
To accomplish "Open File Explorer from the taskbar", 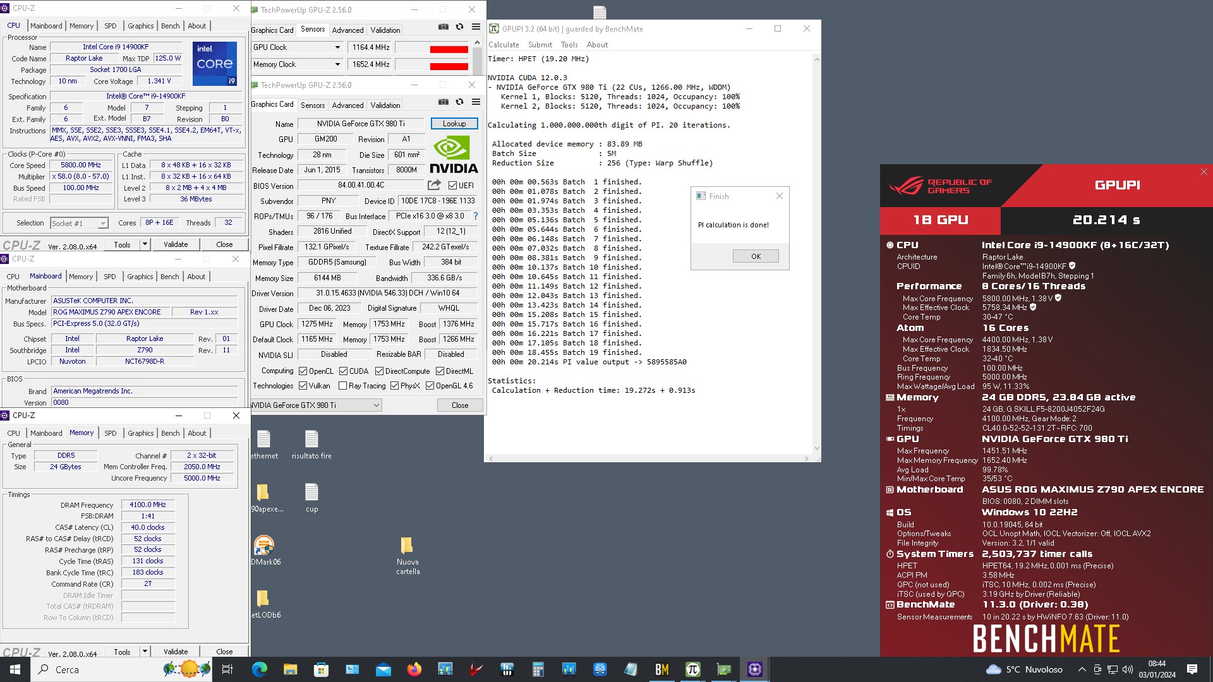I will pyautogui.click(x=290, y=669).
